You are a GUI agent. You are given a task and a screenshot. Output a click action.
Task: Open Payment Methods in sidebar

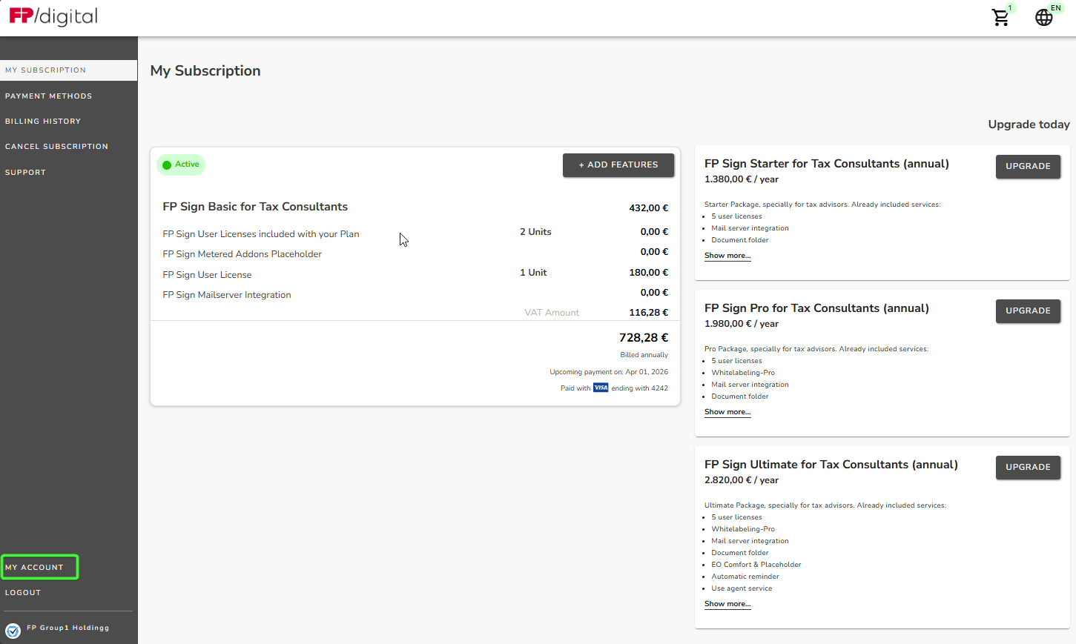49,96
